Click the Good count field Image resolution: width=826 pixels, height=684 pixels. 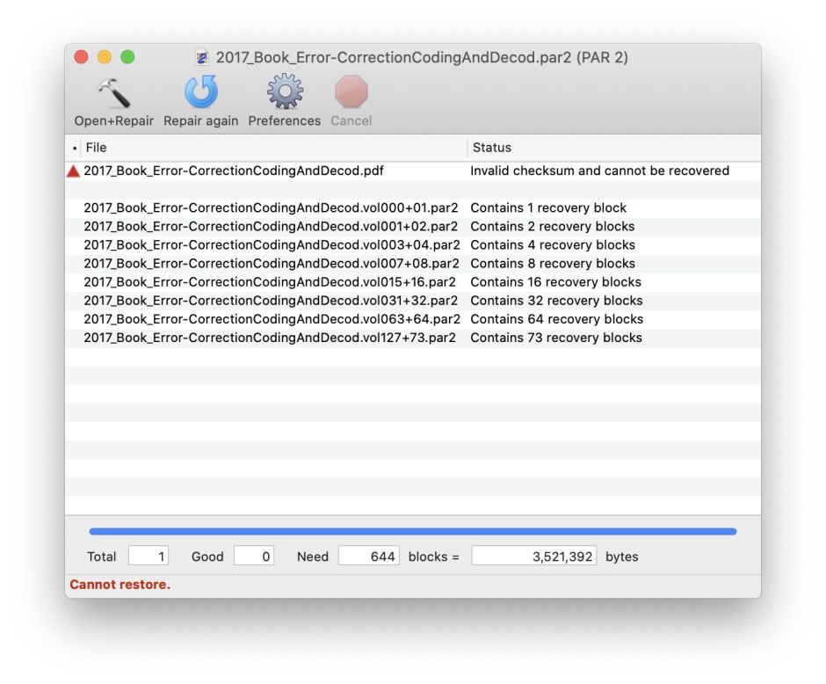(x=254, y=557)
